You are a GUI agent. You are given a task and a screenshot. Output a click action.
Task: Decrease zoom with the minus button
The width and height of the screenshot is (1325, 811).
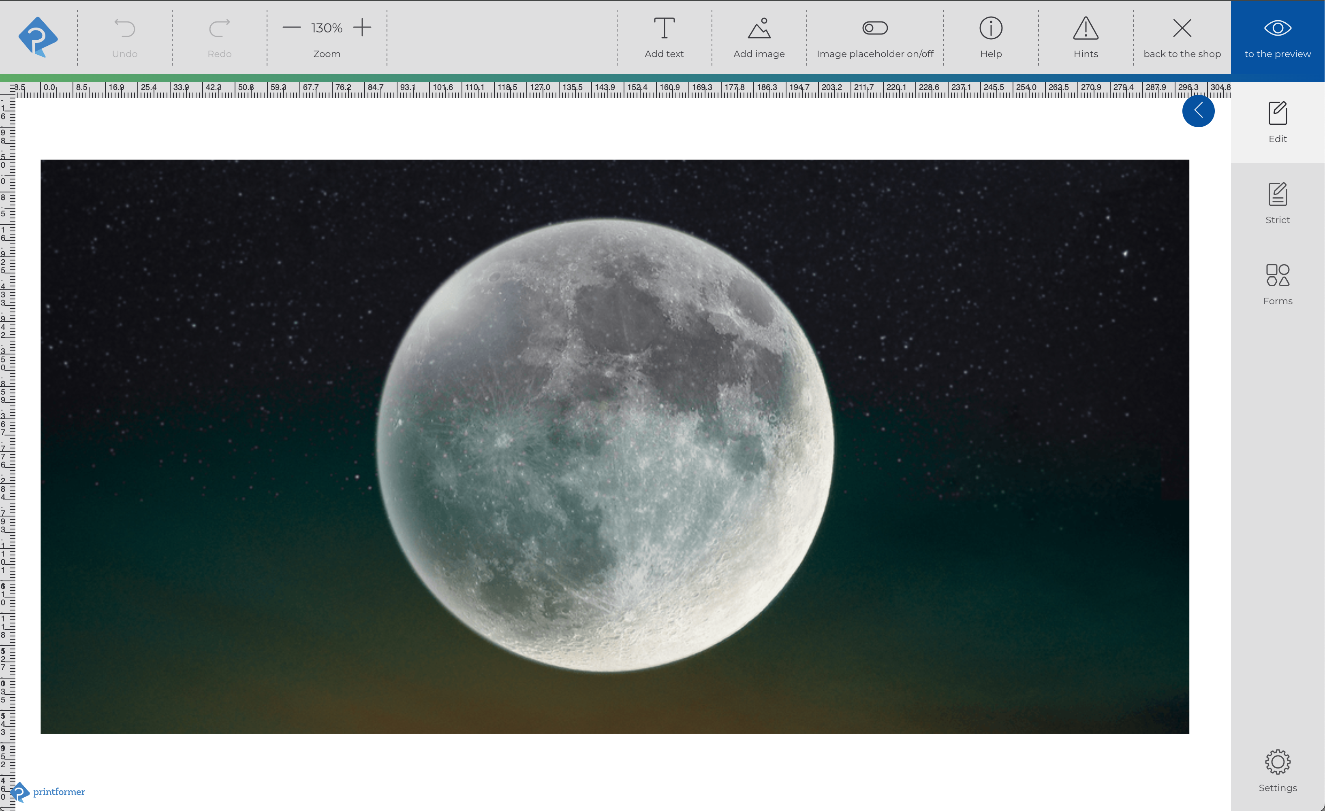[291, 28]
